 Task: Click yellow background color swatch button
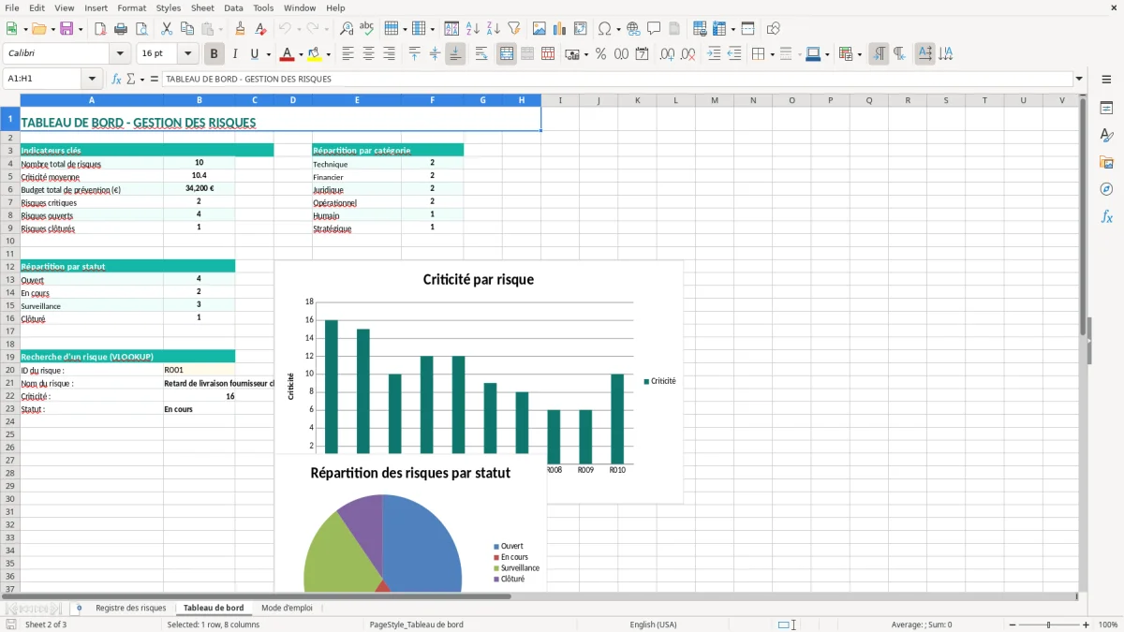[x=314, y=54]
